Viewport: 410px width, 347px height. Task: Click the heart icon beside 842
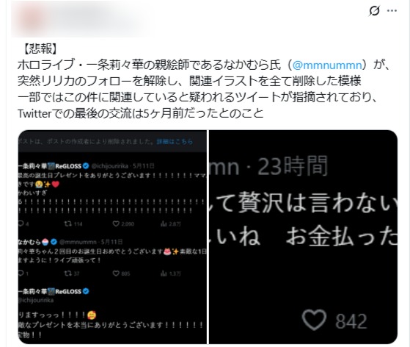(x=314, y=320)
